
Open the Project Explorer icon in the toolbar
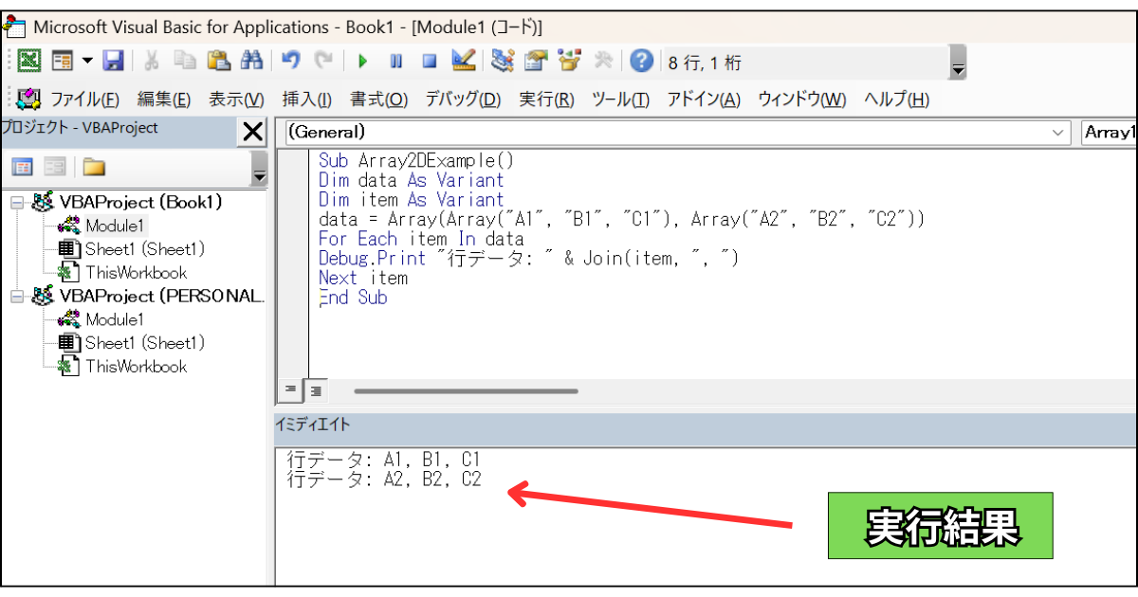[503, 62]
